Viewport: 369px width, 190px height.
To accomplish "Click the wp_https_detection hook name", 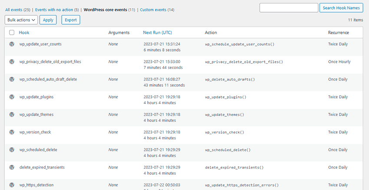I will click(x=36, y=185).
